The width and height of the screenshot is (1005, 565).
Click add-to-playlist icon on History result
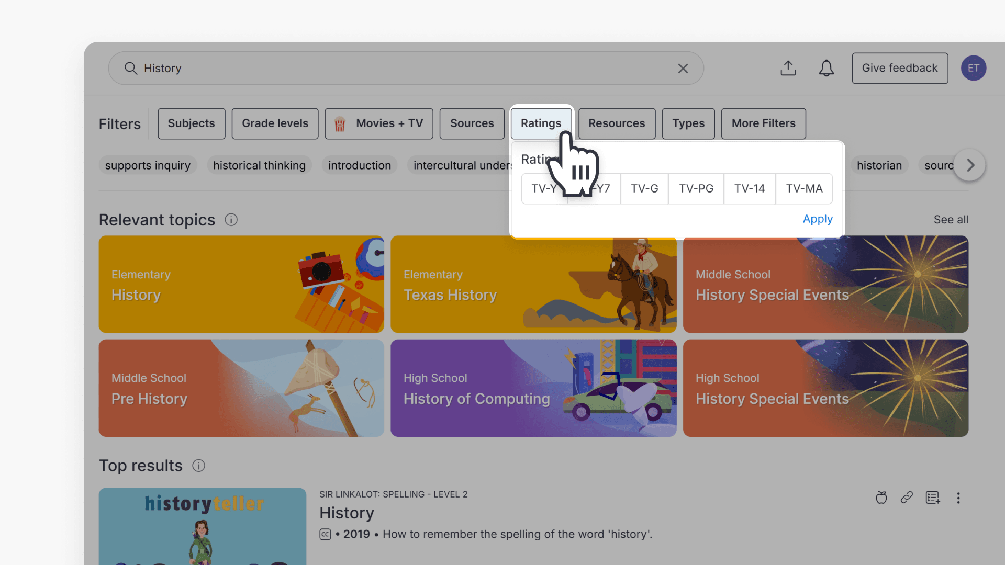(x=932, y=498)
